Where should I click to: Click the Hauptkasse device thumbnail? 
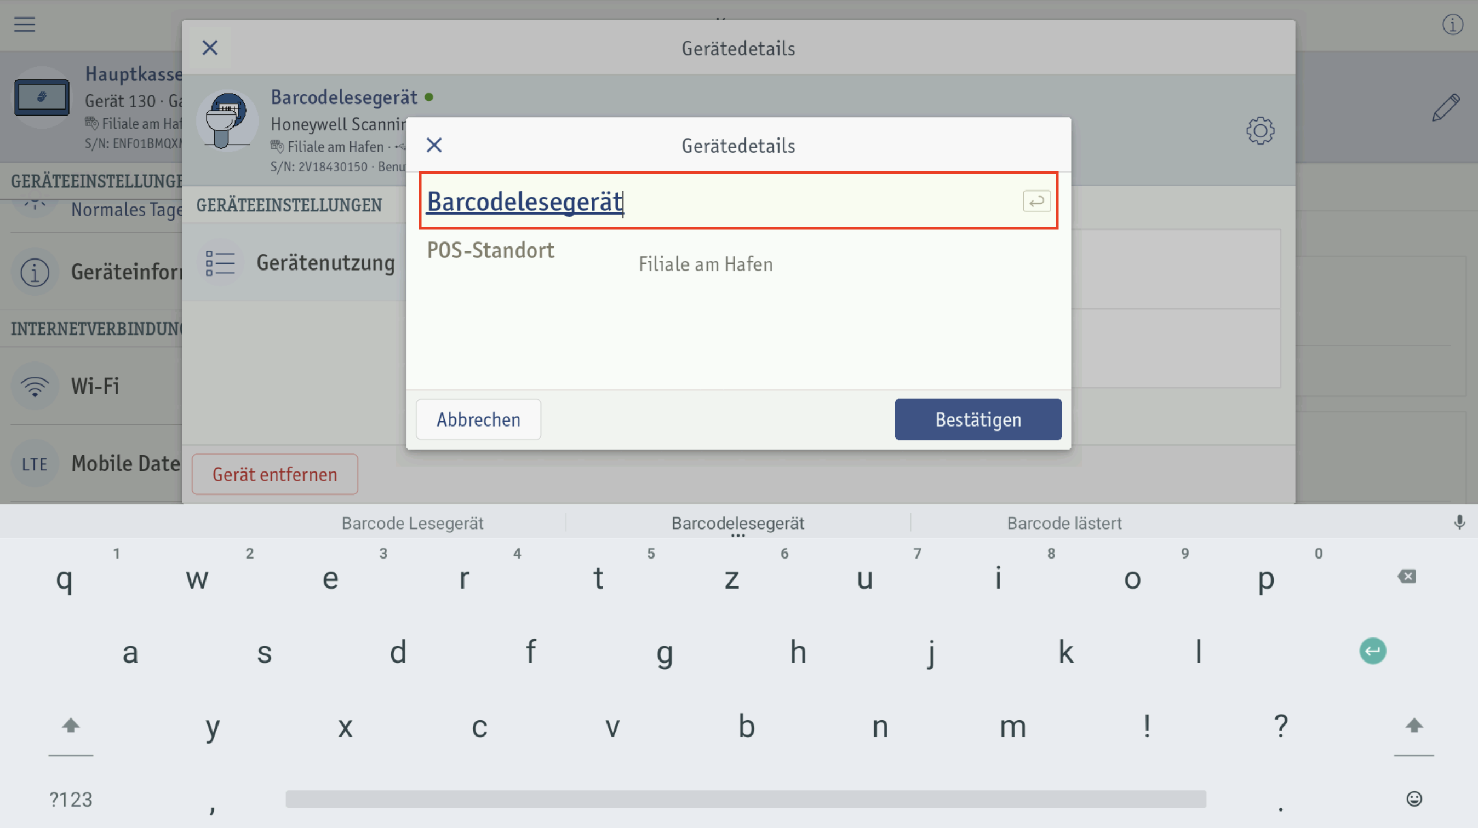(x=41, y=98)
